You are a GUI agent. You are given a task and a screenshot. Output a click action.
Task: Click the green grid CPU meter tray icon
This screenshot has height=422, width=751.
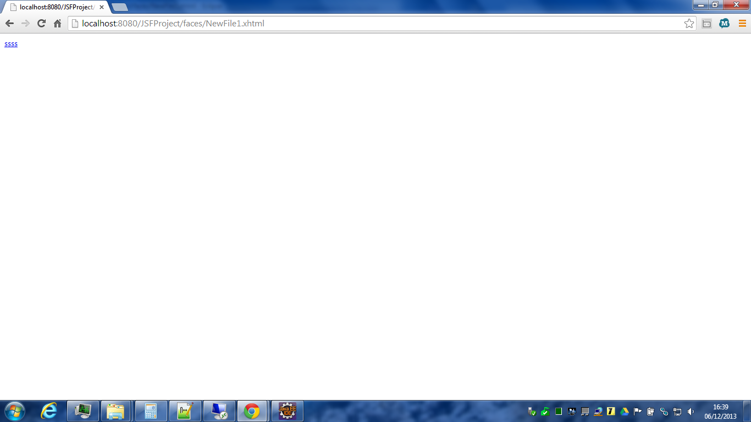click(x=559, y=412)
